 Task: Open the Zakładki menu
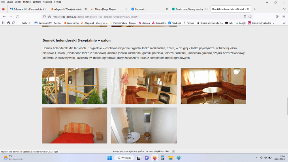(37, 2)
